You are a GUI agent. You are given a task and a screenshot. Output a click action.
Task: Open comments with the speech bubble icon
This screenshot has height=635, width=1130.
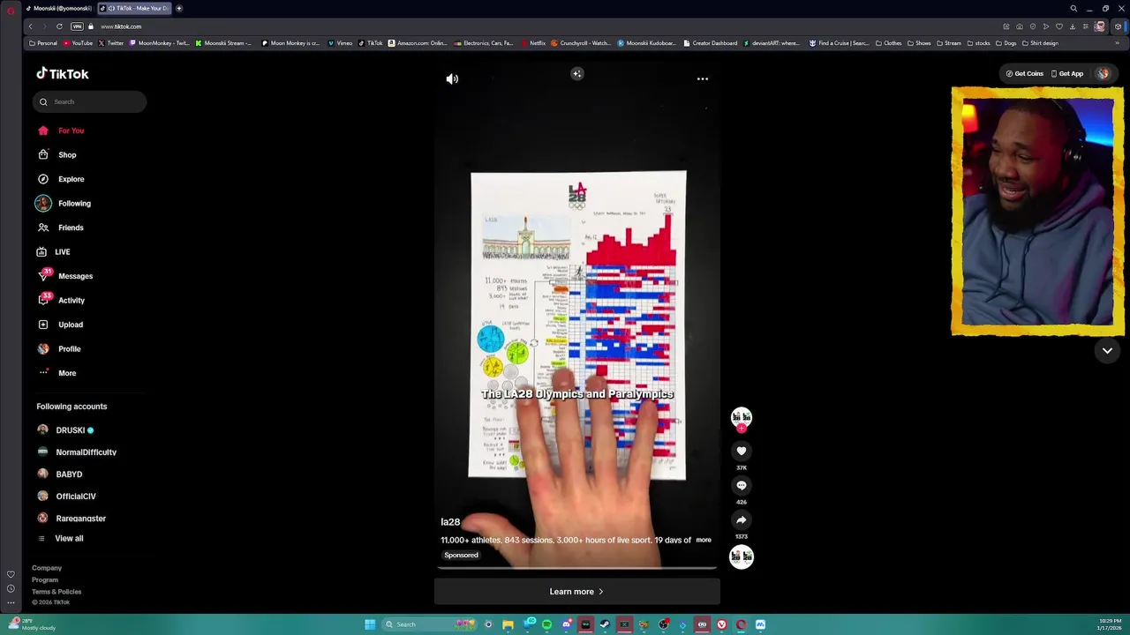pos(742,485)
